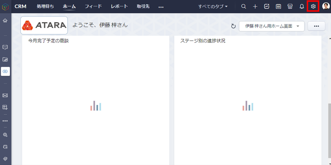This screenshot has width=331, height=165.
Task: Click the Zoho CRM logo icon
Action: click(x=5, y=7)
